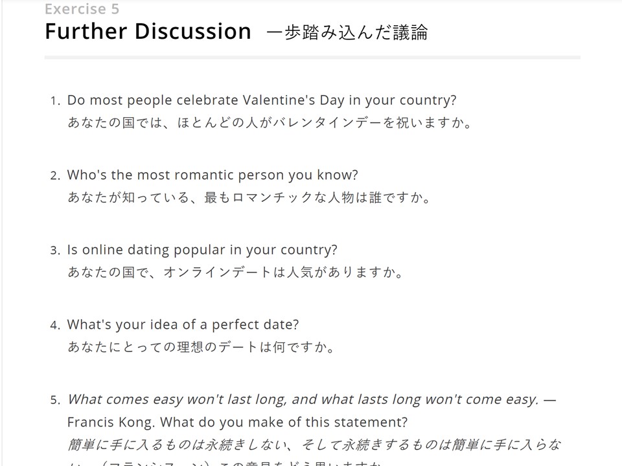Click the Exercise 5 label

tap(82, 8)
